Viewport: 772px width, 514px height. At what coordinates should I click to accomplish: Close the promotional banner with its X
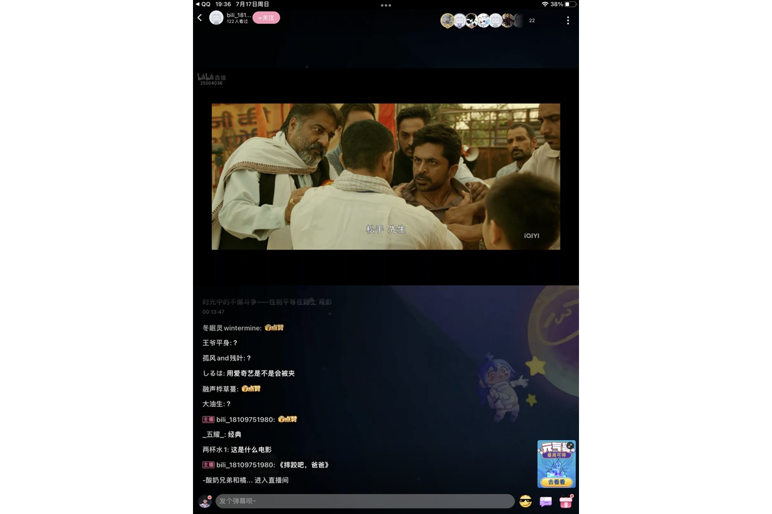click(570, 445)
